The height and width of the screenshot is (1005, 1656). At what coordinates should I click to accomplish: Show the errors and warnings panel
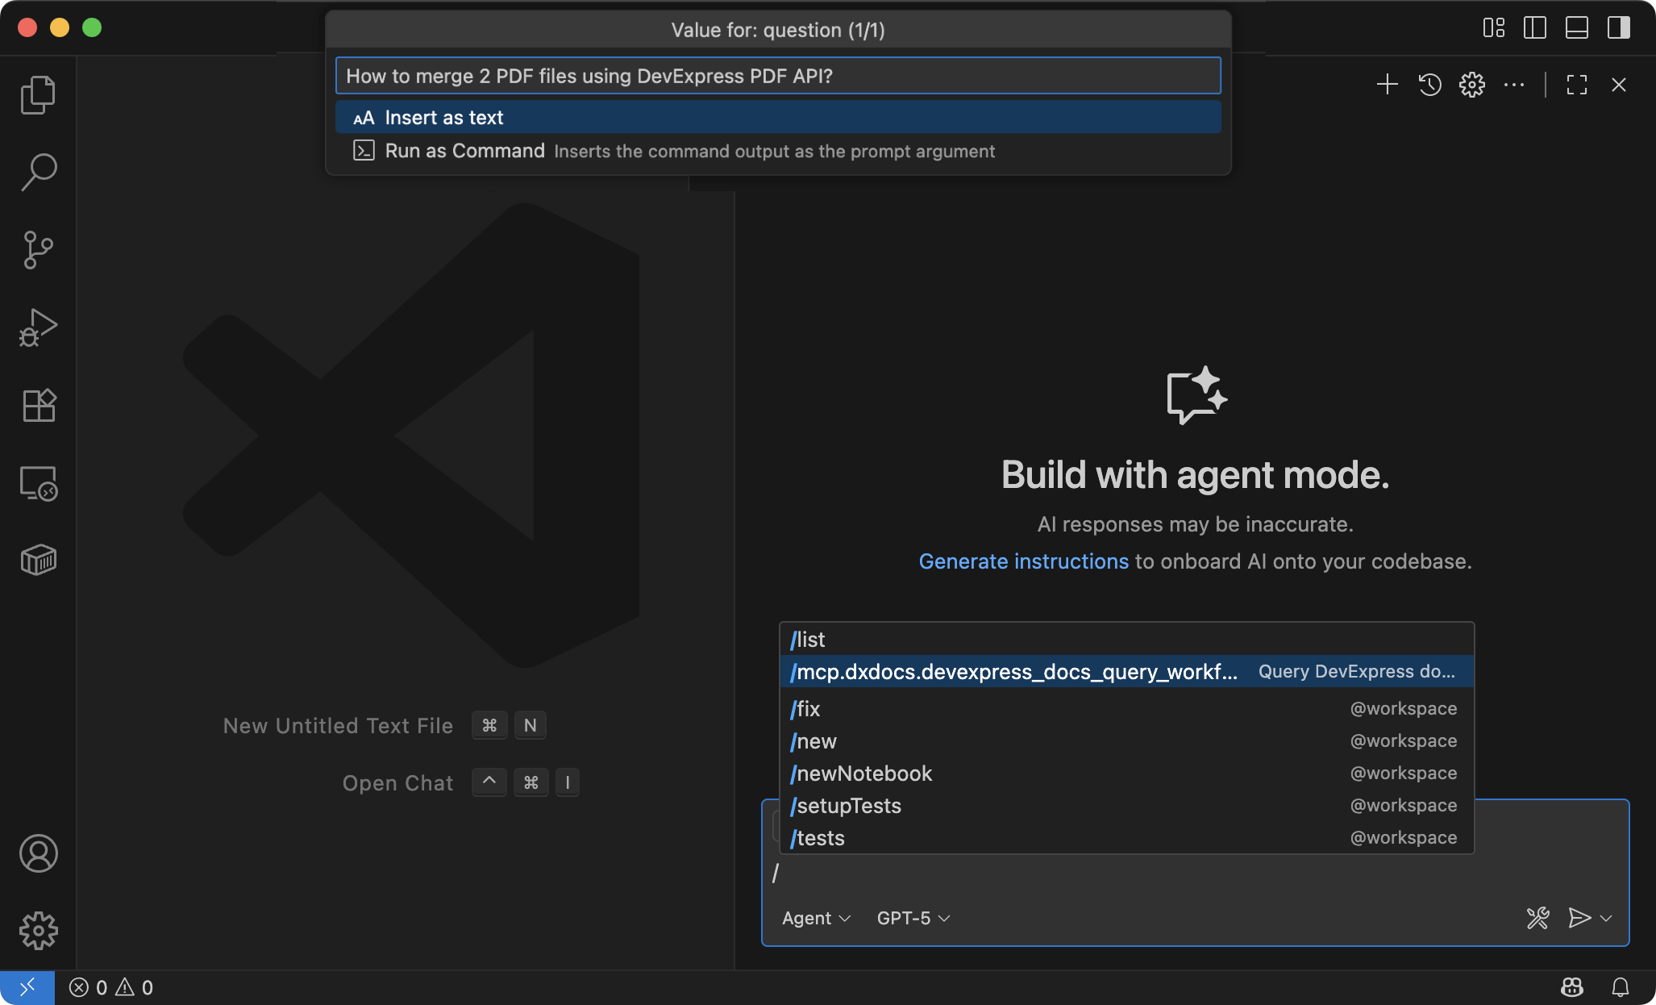click(x=111, y=986)
